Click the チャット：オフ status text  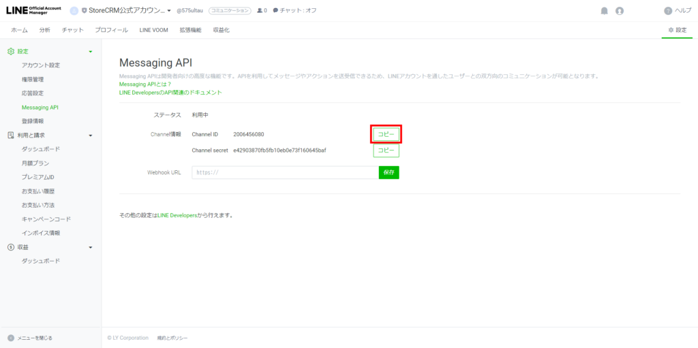[x=299, y=11]
